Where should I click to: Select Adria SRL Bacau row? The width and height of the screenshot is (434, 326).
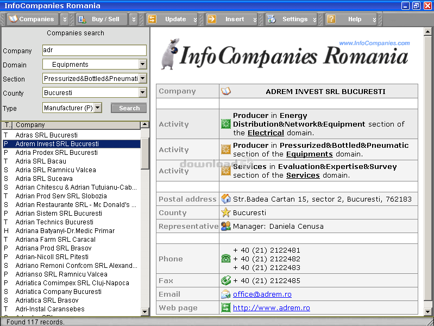71,161
